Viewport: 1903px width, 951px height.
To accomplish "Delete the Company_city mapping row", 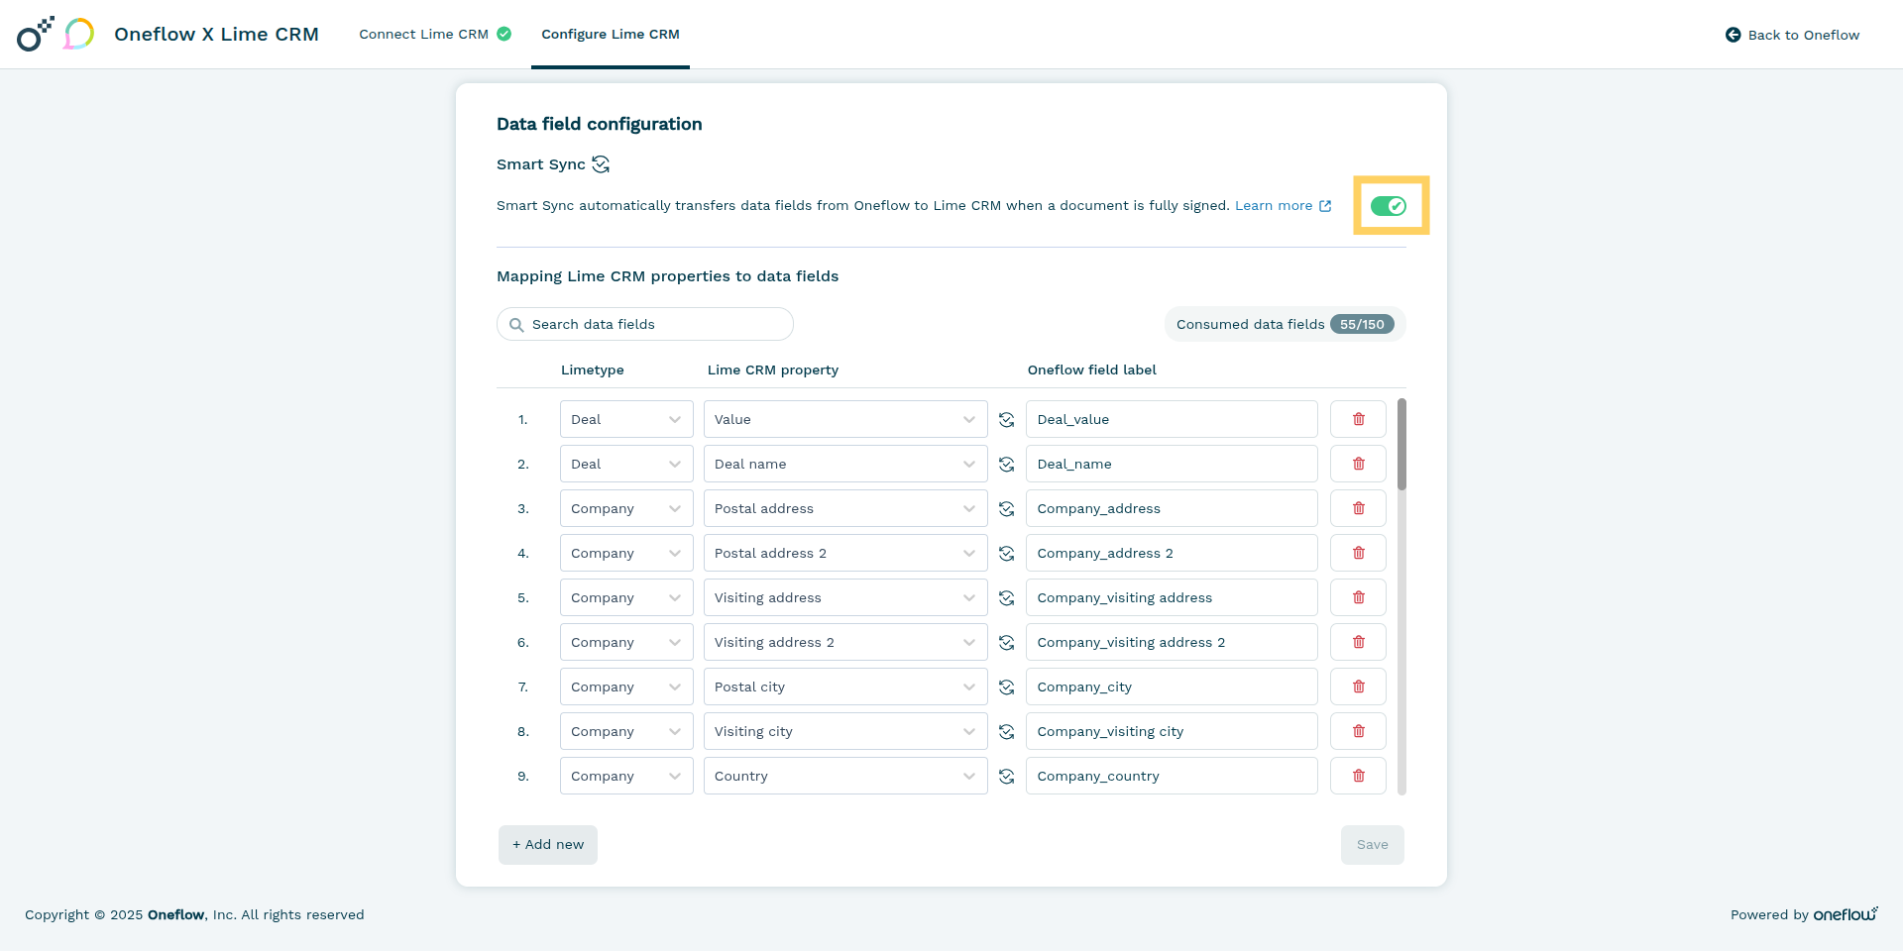I will [1358, 687].
